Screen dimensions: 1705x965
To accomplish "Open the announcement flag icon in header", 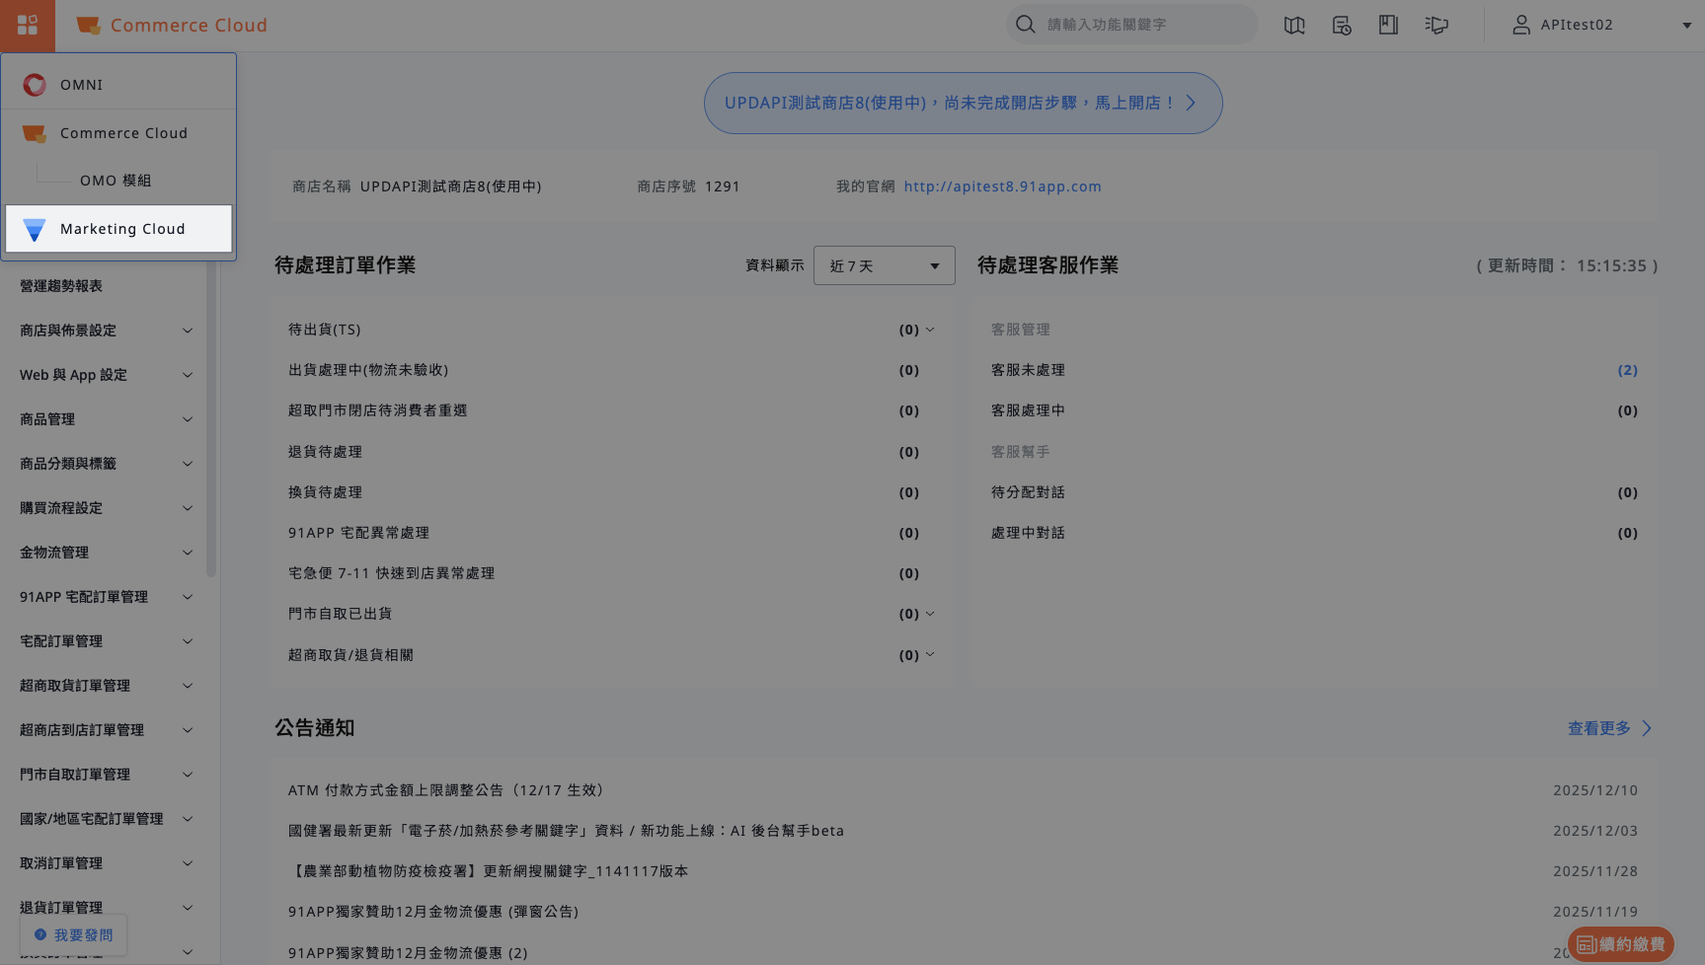I will pos(1436,25).
